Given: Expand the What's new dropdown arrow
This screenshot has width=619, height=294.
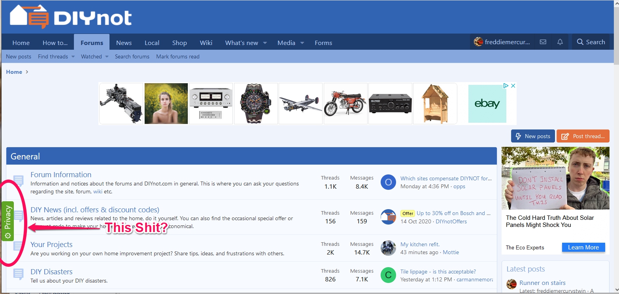Looking at the screenshot, I should 265,43.
